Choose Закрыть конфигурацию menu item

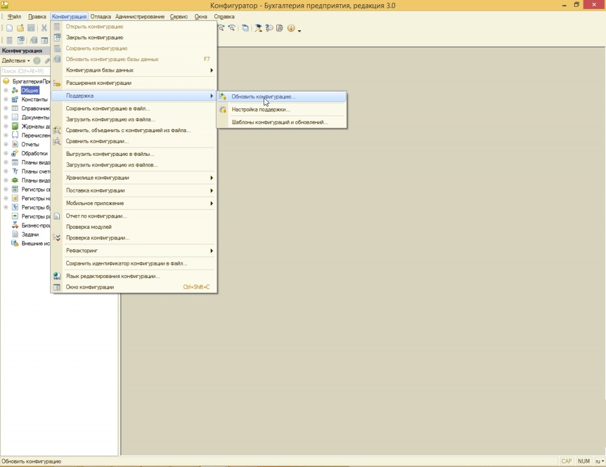pos(134,37)
